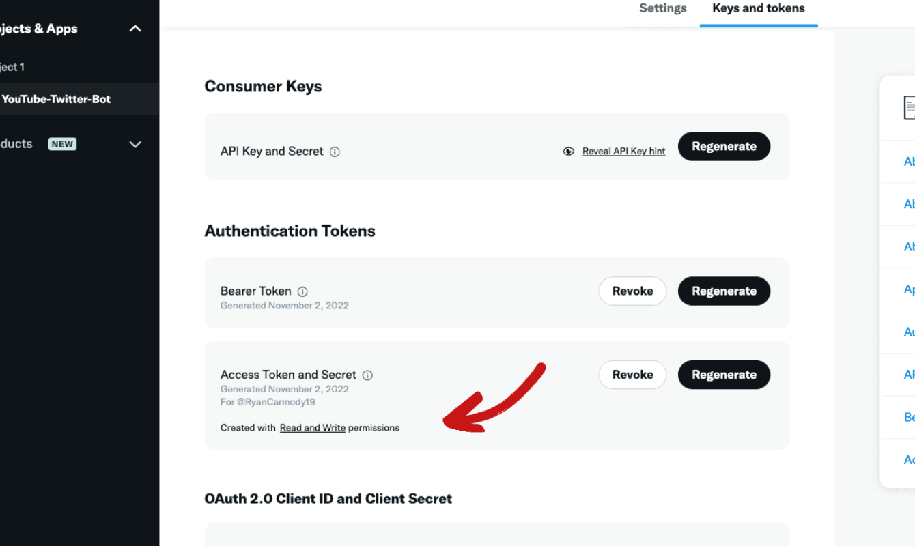Click the Projects & Apps sidebar heading

39,29
